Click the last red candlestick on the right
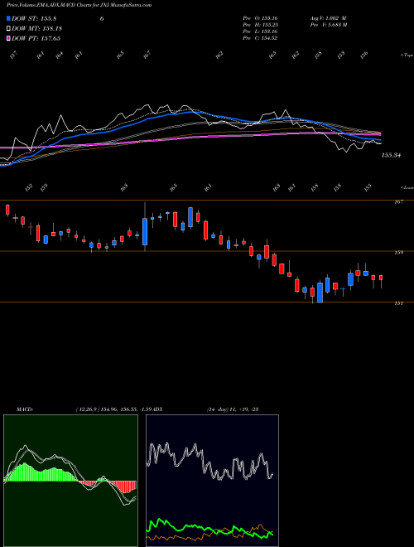 tap(381, 278)
